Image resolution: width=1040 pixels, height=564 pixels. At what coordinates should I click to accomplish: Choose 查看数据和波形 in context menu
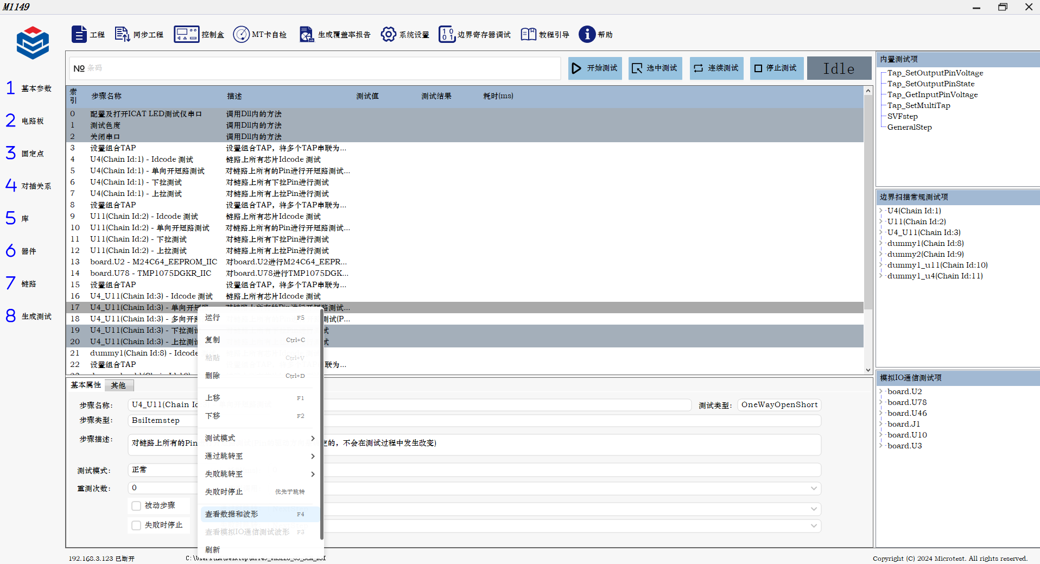(260, 514)
